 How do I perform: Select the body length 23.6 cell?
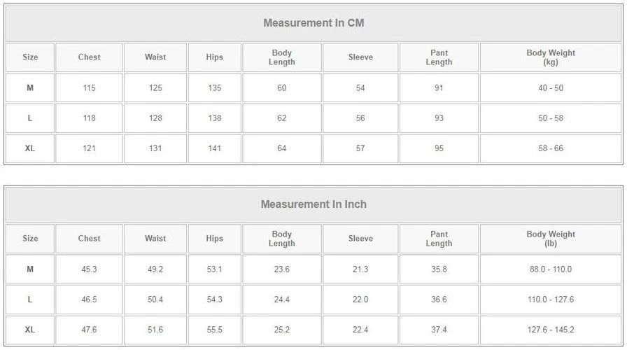pos(282,269)
